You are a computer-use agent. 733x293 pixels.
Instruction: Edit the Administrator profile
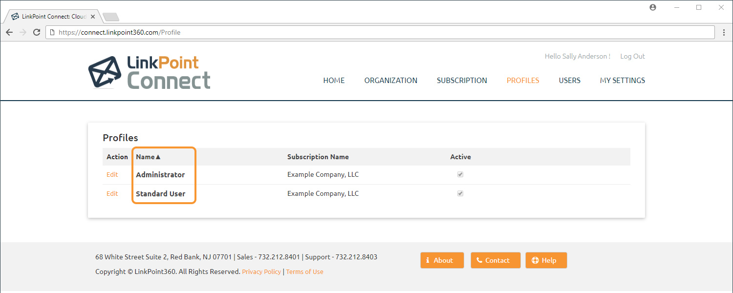tap(112, 174)
